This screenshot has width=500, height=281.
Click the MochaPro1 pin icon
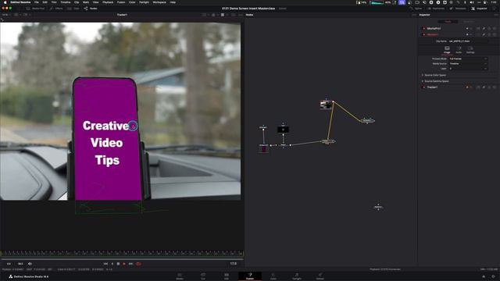click(x=484, y=28)
